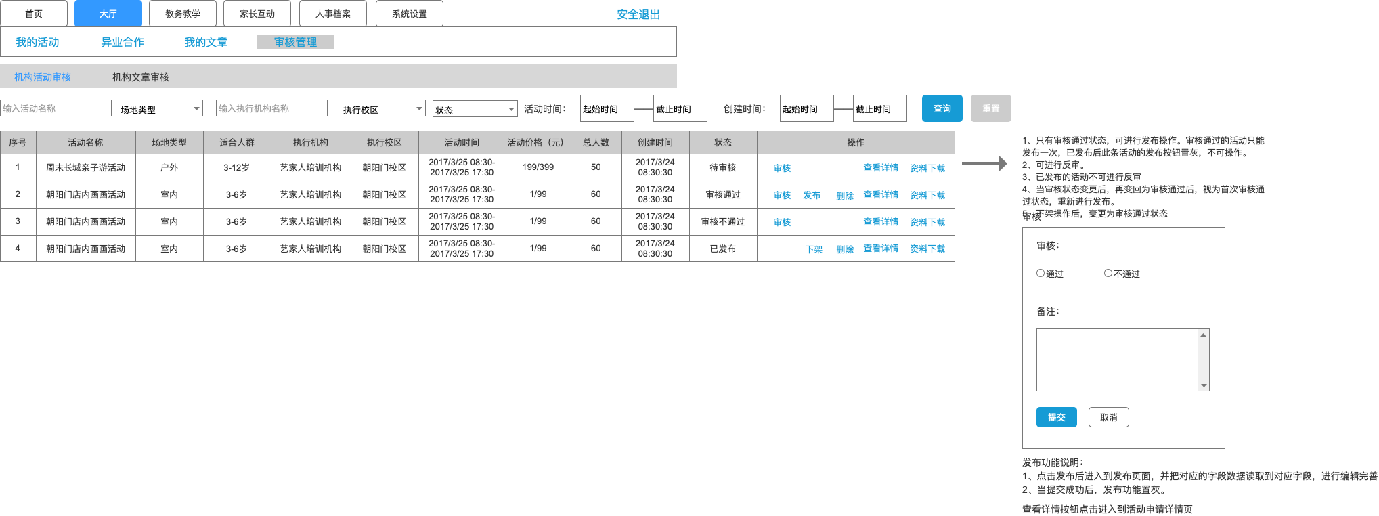Open 查看详情 in row 4
Viewport: 1379px width, 516px height.
coord(881,249)
